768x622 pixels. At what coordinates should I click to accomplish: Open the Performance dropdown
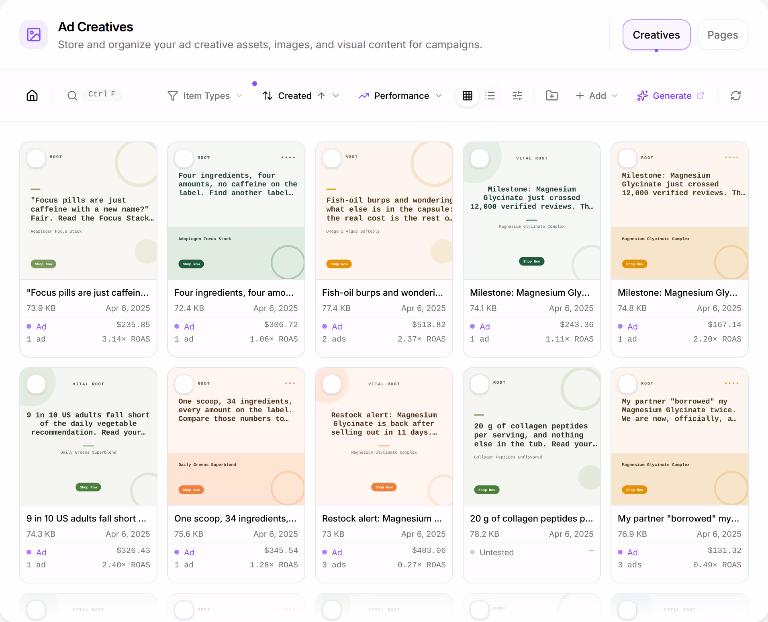(x=400, y=96)
